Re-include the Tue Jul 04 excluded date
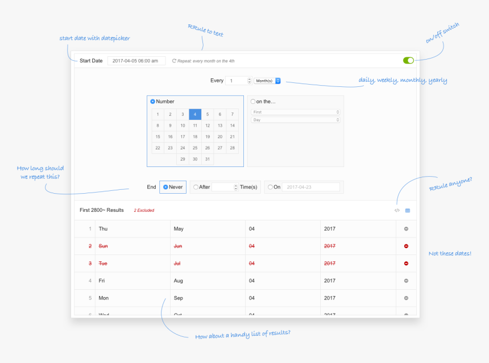 click(x=406, y=263)
